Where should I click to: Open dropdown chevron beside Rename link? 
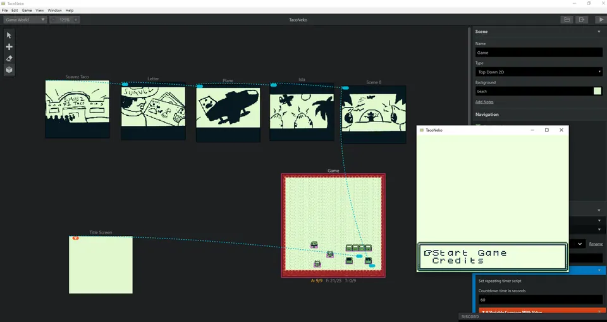580,244
